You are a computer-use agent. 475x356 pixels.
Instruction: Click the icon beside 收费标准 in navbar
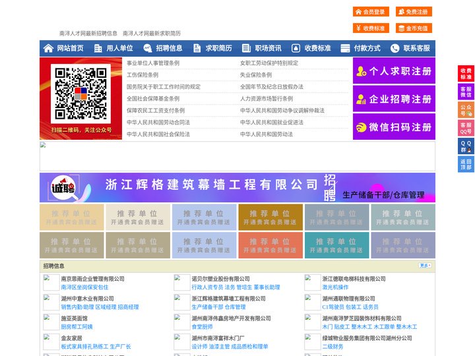(x=296, y=48)
